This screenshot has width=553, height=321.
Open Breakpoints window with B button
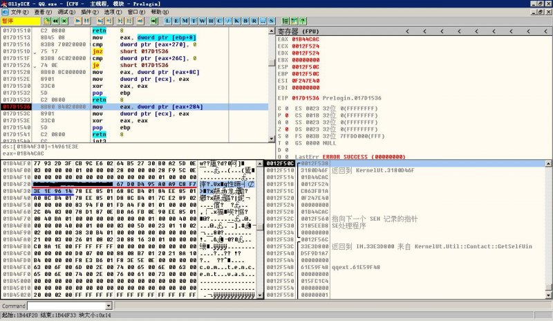click(x=245, y=21)
